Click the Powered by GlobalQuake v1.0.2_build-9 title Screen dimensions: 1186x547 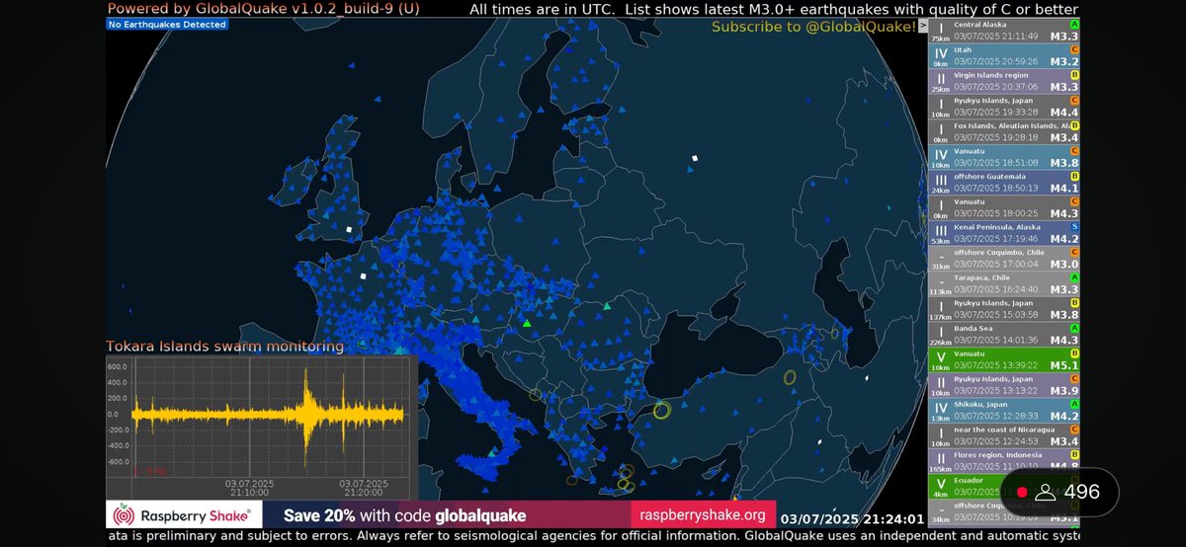[x=263, y=9]
